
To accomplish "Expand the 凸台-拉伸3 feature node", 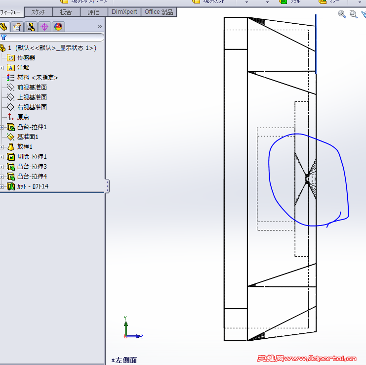I will click(2, 167).
